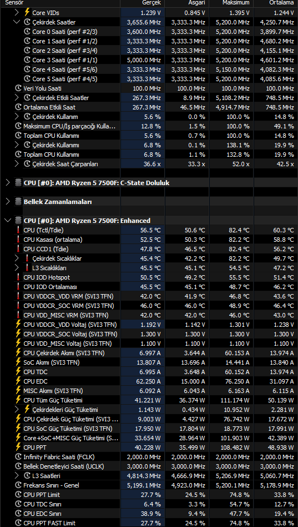Click lightning icon of SoC Akımı row

18,362
